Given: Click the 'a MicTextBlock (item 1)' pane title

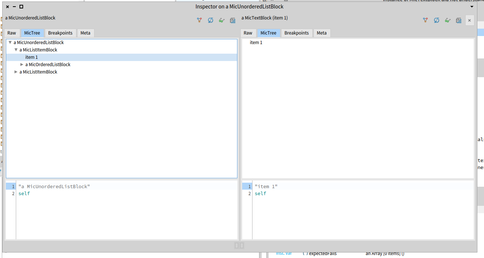Looking at the screenshot, I should [x=265, y=18].
